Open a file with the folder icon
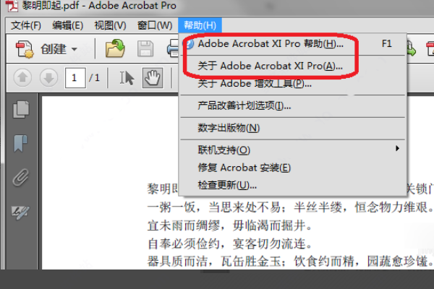434x289 pixels. pos(115,48)
